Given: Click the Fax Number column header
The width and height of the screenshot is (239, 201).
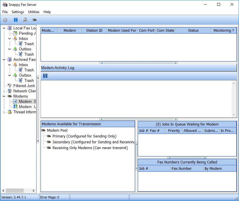Looking at the screenshot, I should 182,168.
